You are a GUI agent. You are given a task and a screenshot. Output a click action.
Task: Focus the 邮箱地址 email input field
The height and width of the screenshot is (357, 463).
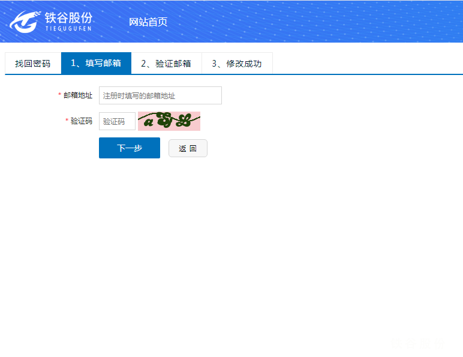click(x=160, y=95)
